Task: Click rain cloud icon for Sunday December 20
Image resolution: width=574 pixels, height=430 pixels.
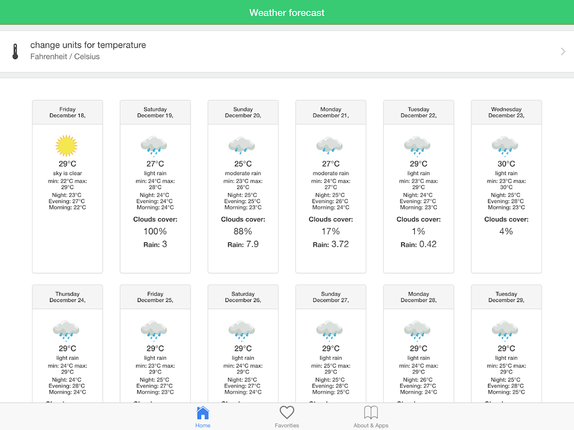Action: [x=242, y=145]
